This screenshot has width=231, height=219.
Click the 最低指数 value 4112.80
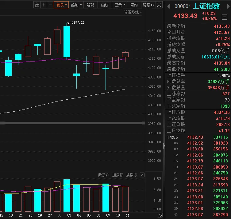tap(222, 69)
